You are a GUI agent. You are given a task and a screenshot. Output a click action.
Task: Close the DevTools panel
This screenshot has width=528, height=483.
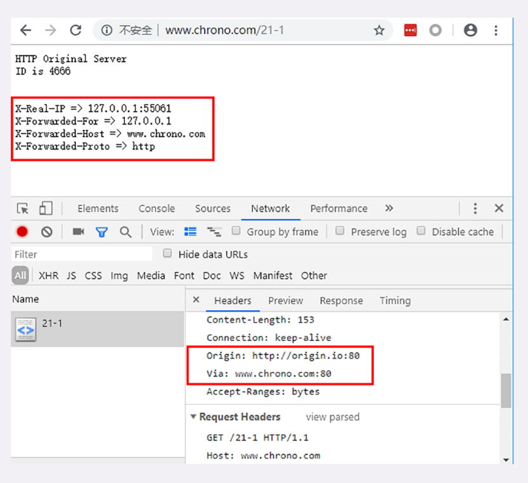[499, 208]
